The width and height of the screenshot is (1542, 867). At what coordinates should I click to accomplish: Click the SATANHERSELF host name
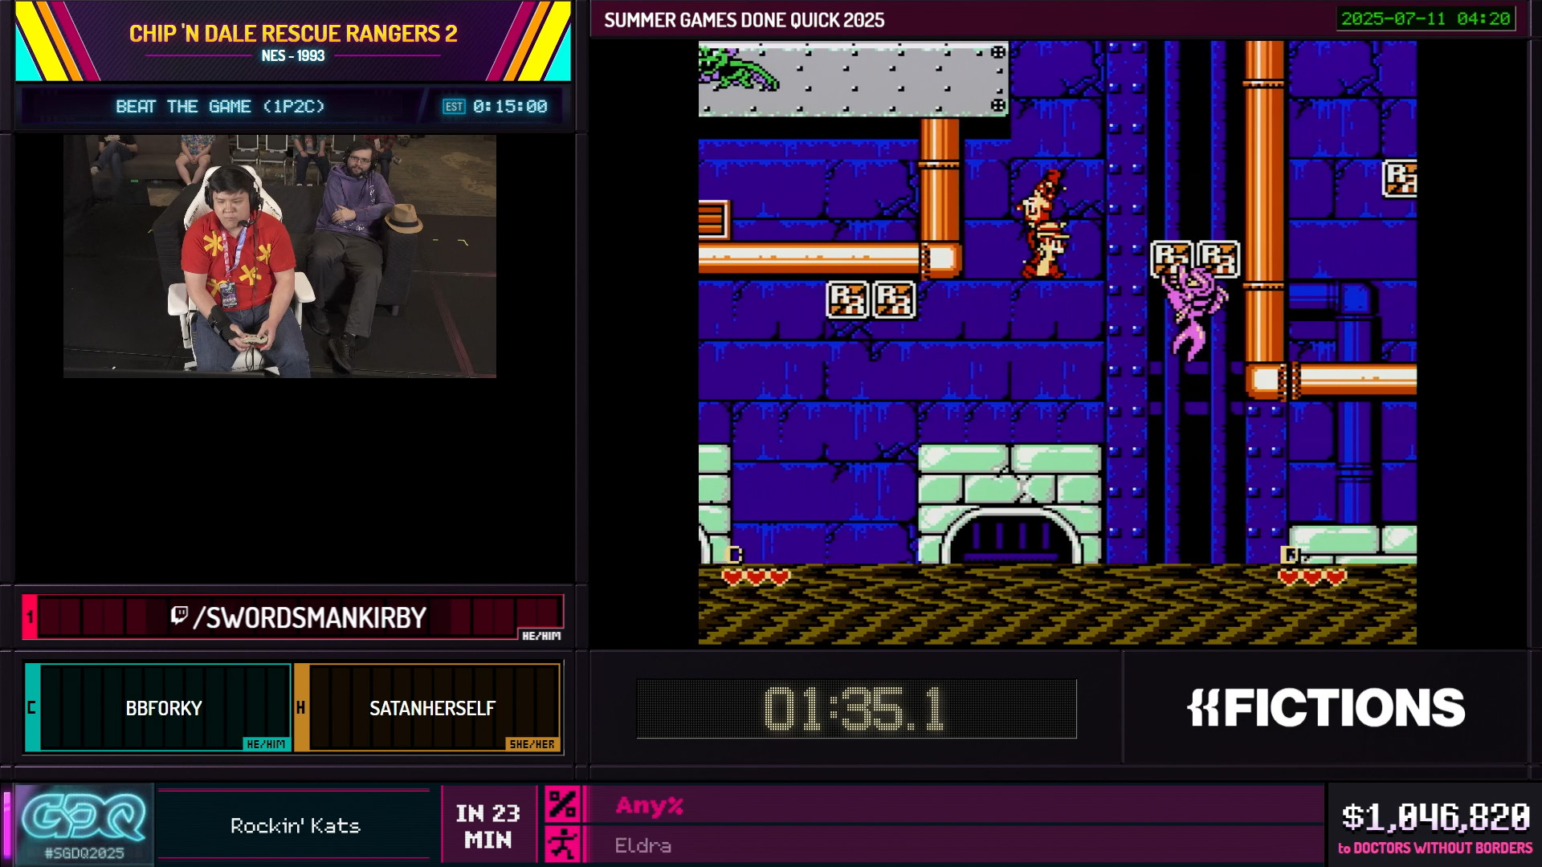point(432,708)
